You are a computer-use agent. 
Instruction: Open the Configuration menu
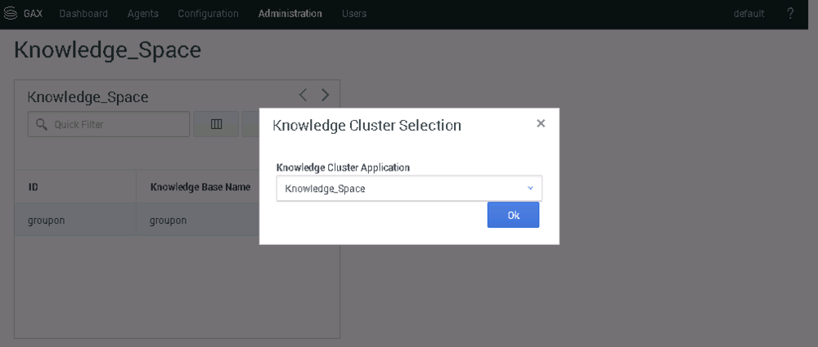coord(208,14)
